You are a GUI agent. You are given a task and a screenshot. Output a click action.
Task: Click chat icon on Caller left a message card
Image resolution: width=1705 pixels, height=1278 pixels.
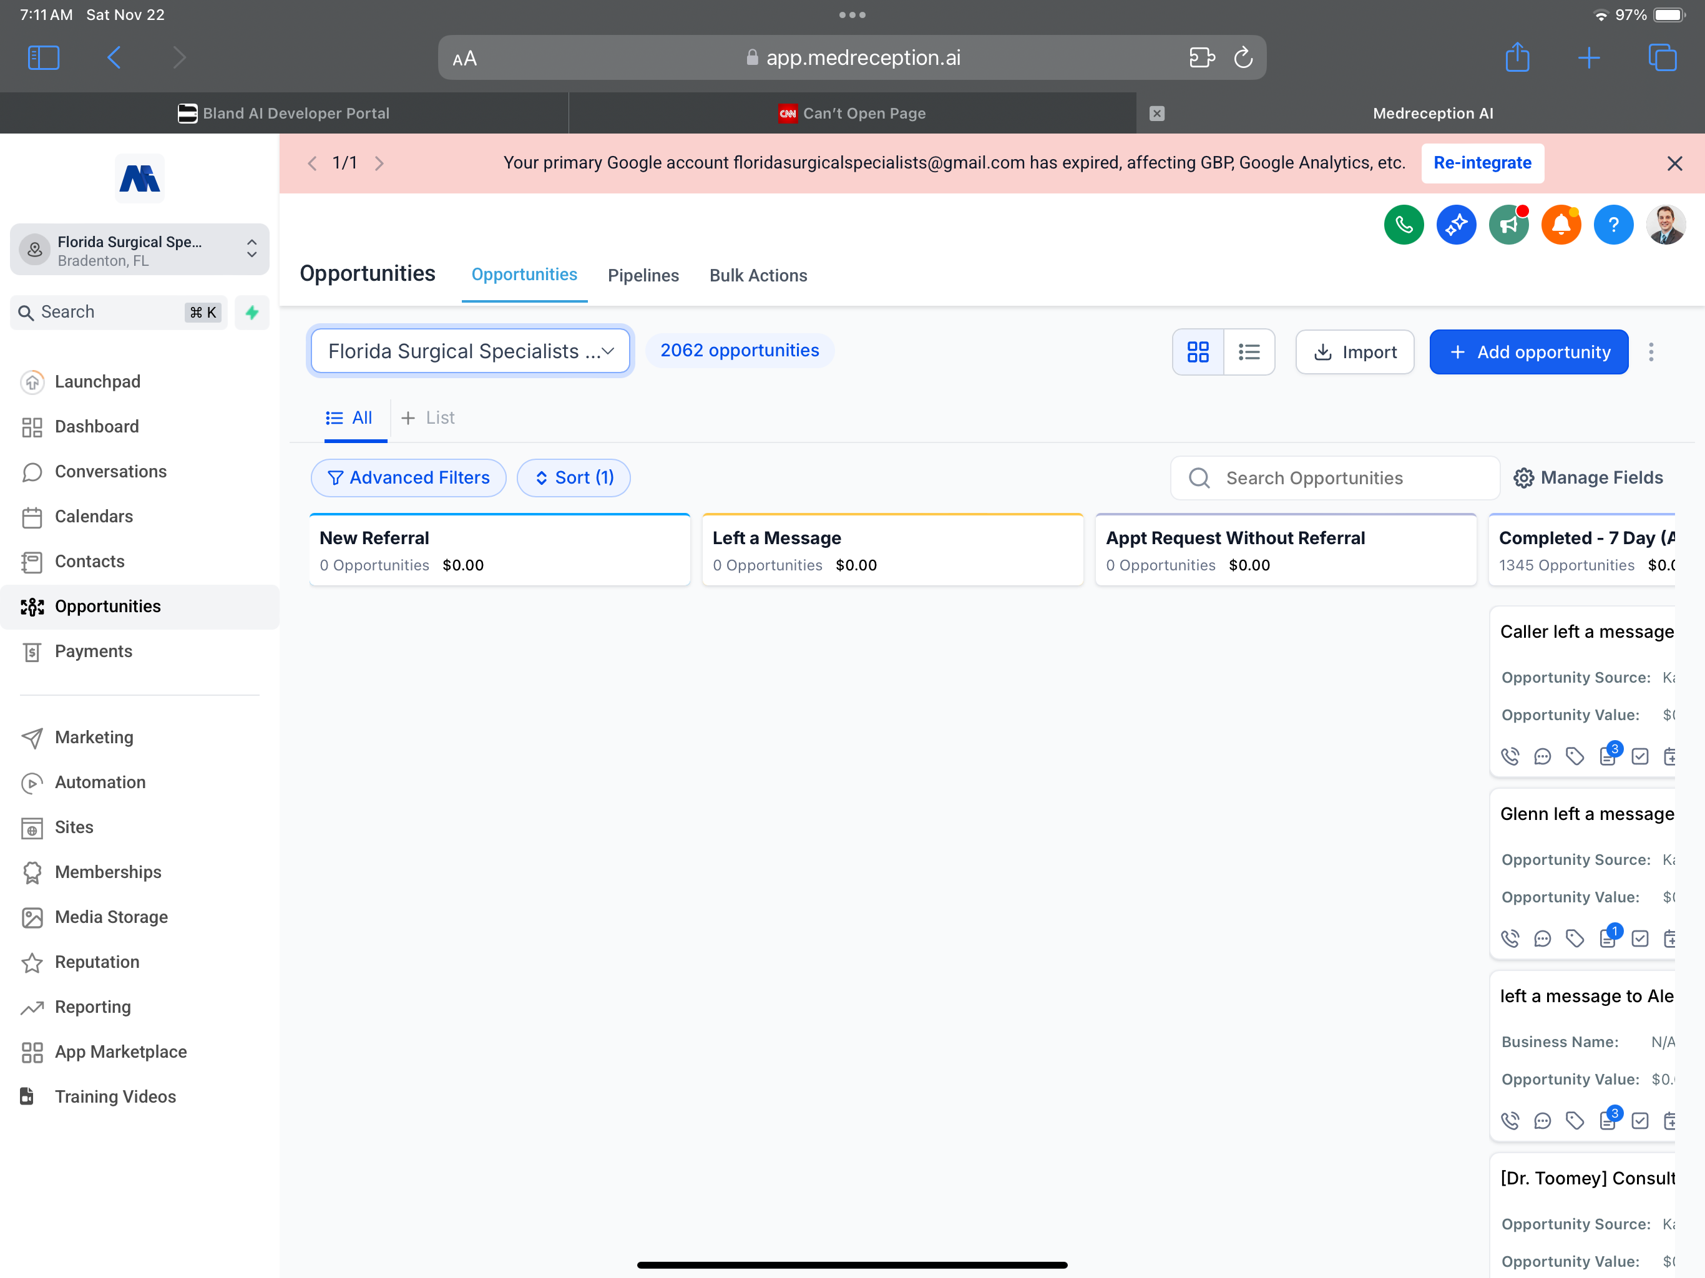tap(1542, 757)
